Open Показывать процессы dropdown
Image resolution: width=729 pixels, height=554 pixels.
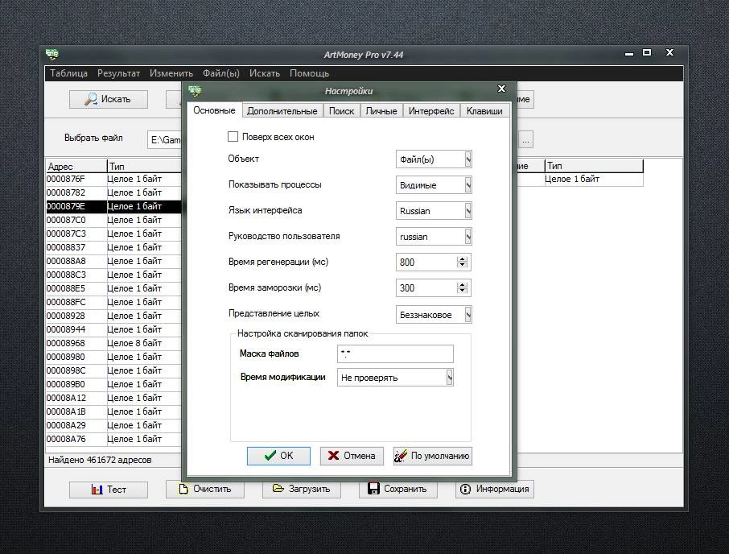point(468,185)
